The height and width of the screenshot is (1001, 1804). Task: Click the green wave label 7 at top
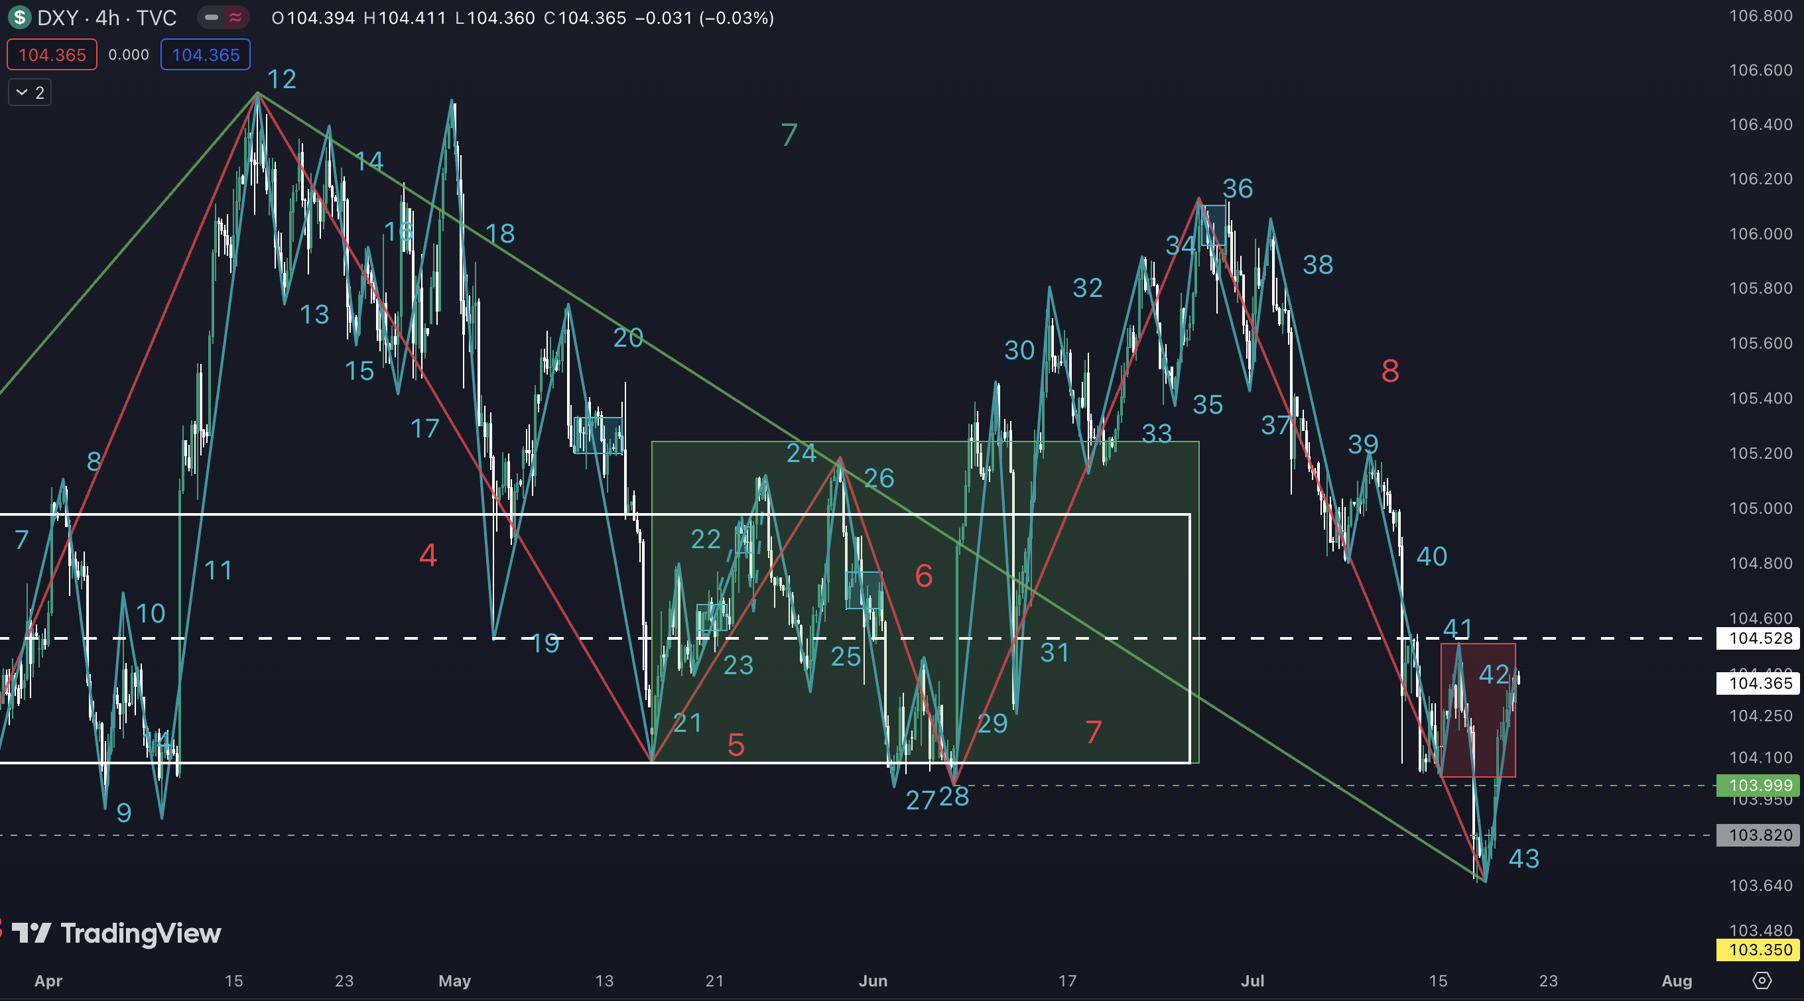coord(789,135)
